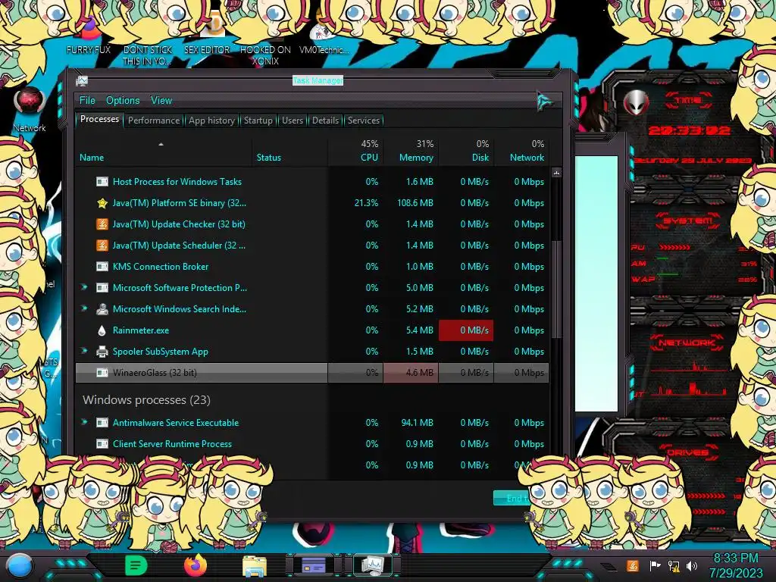Open the View menu
Viewport: 776px width, 582px height.
click(x=161, y=101)
